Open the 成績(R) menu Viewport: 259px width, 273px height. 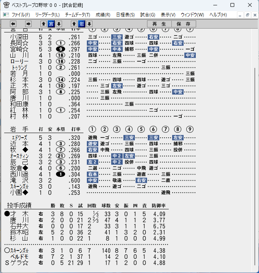tap(103, 15)
